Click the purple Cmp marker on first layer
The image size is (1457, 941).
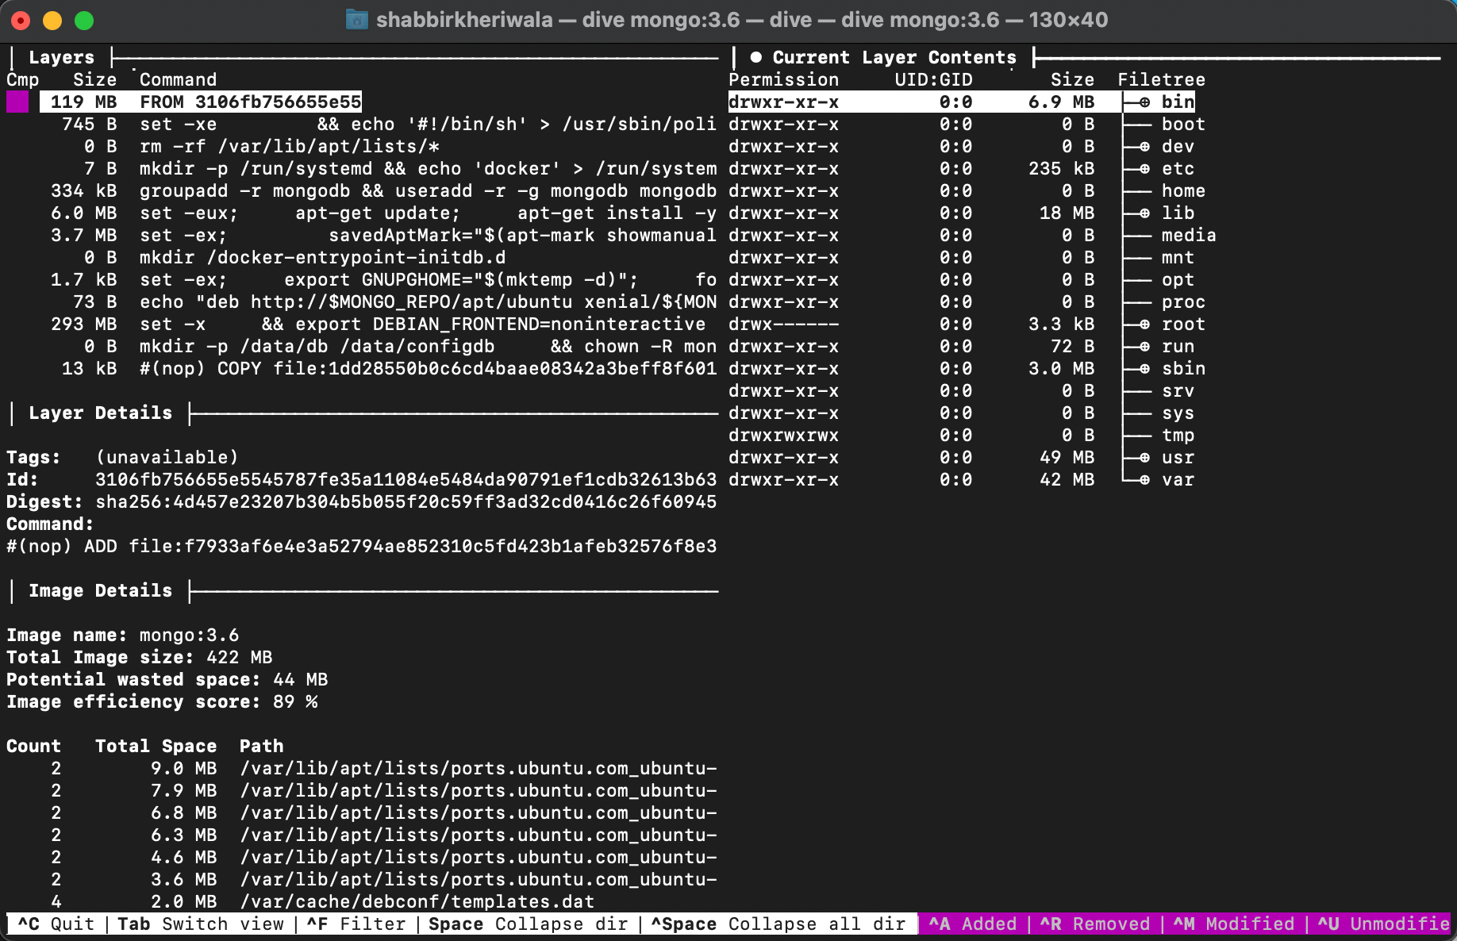pos(17,102)
